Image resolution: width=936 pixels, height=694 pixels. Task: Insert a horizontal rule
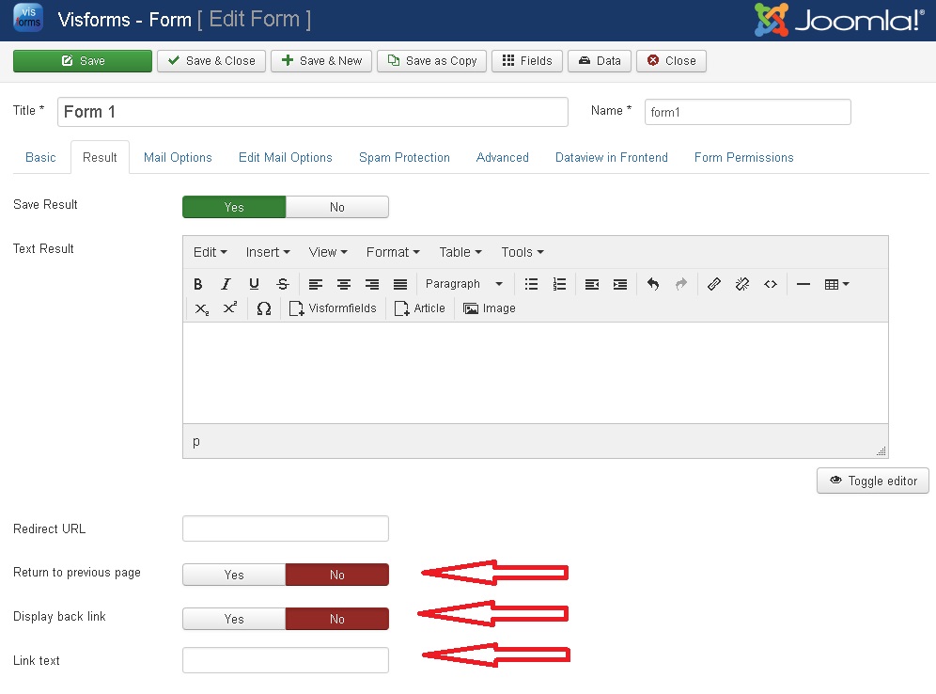pos(803,284)
